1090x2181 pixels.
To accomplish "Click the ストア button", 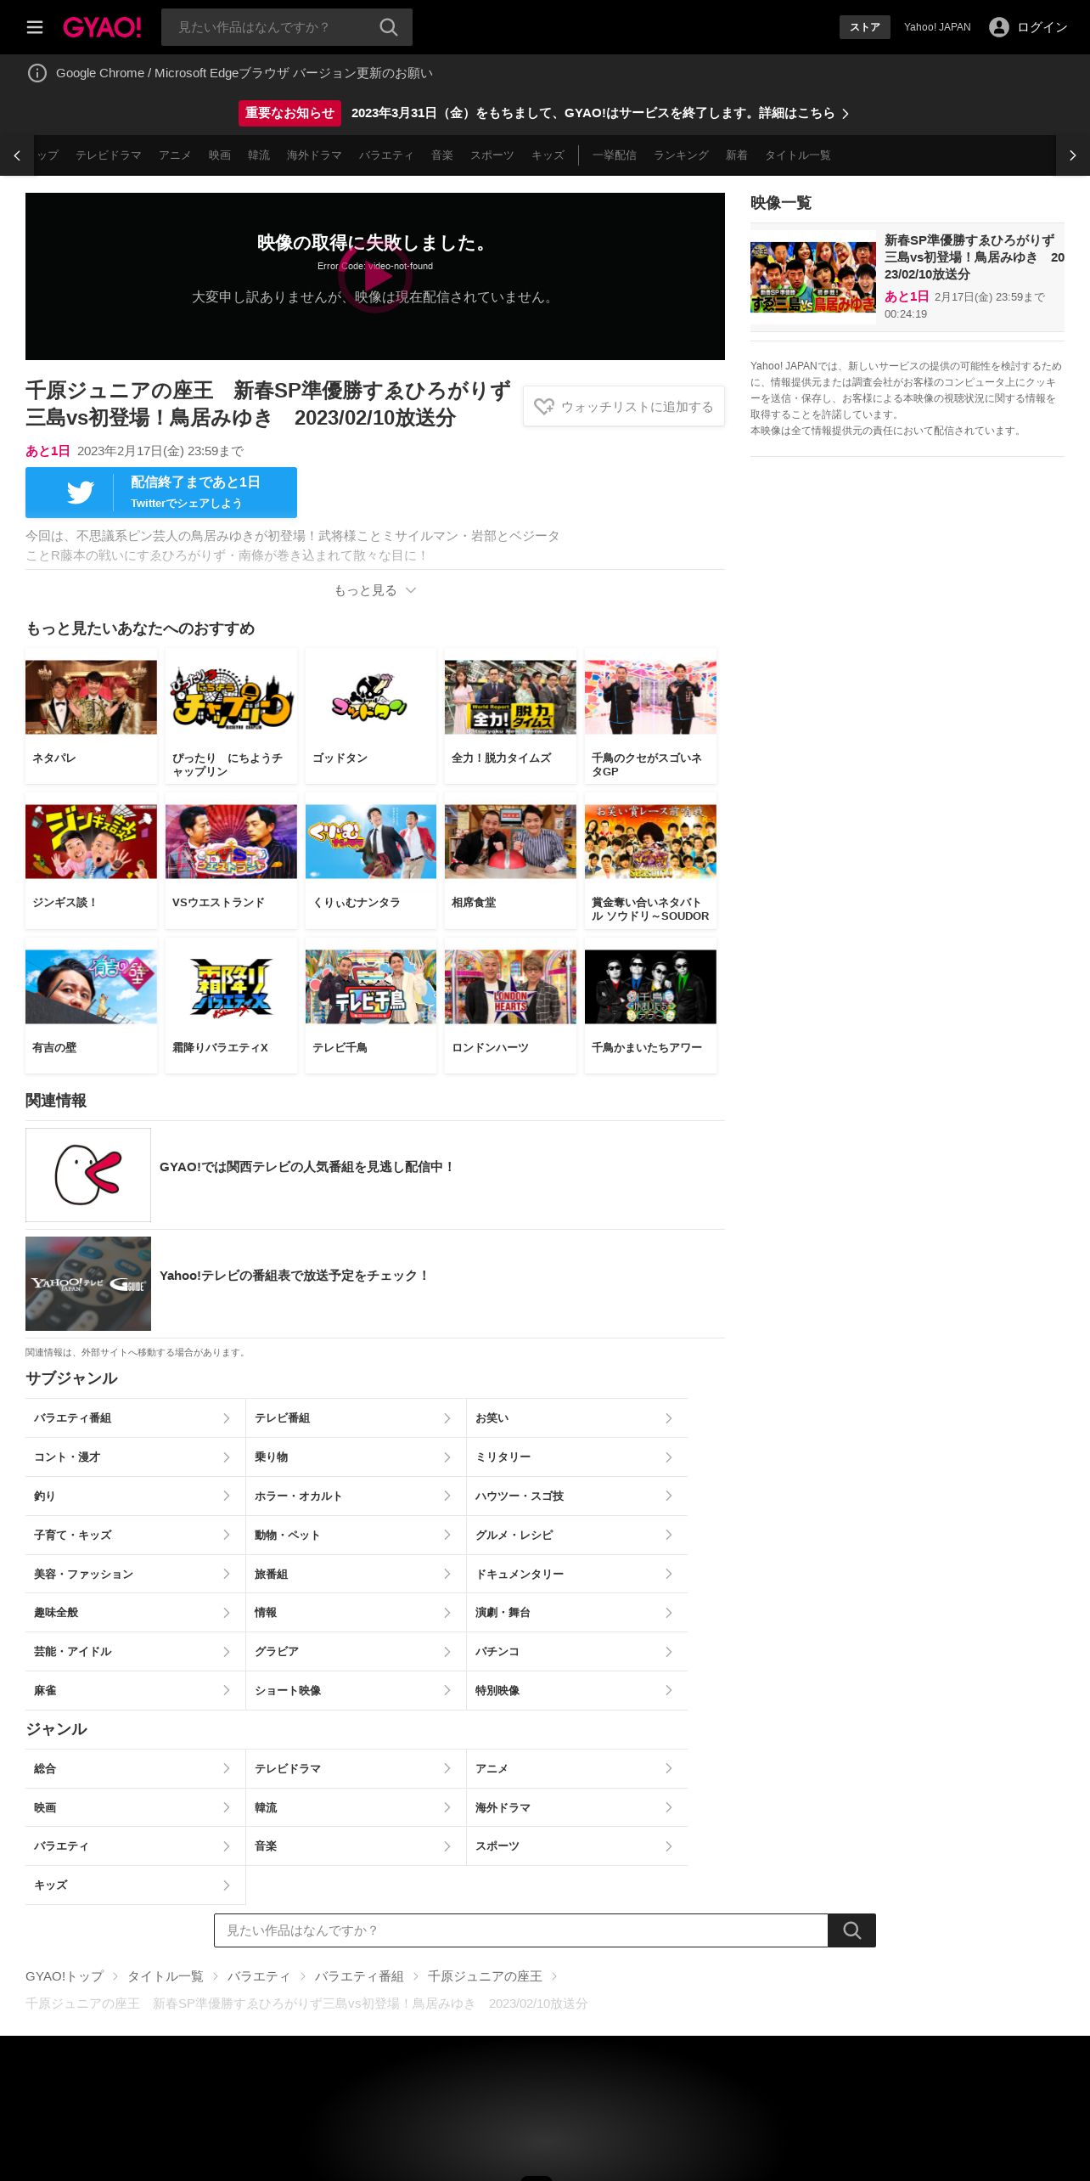I will [865, 27].
